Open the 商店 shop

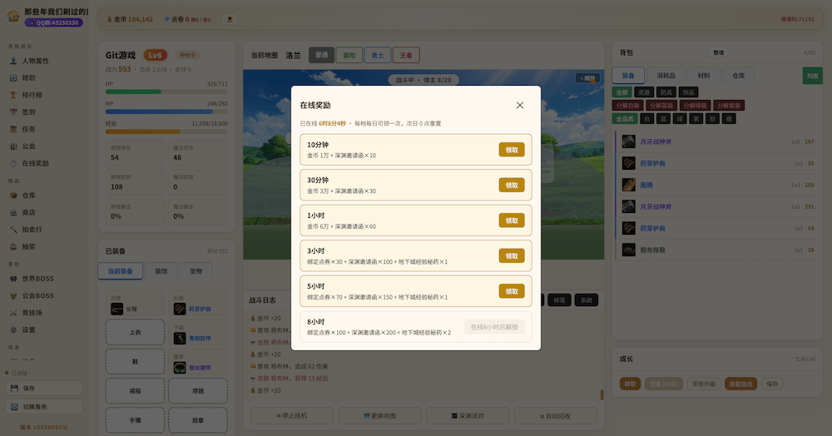pyautogui.click(x=45, y=212)
